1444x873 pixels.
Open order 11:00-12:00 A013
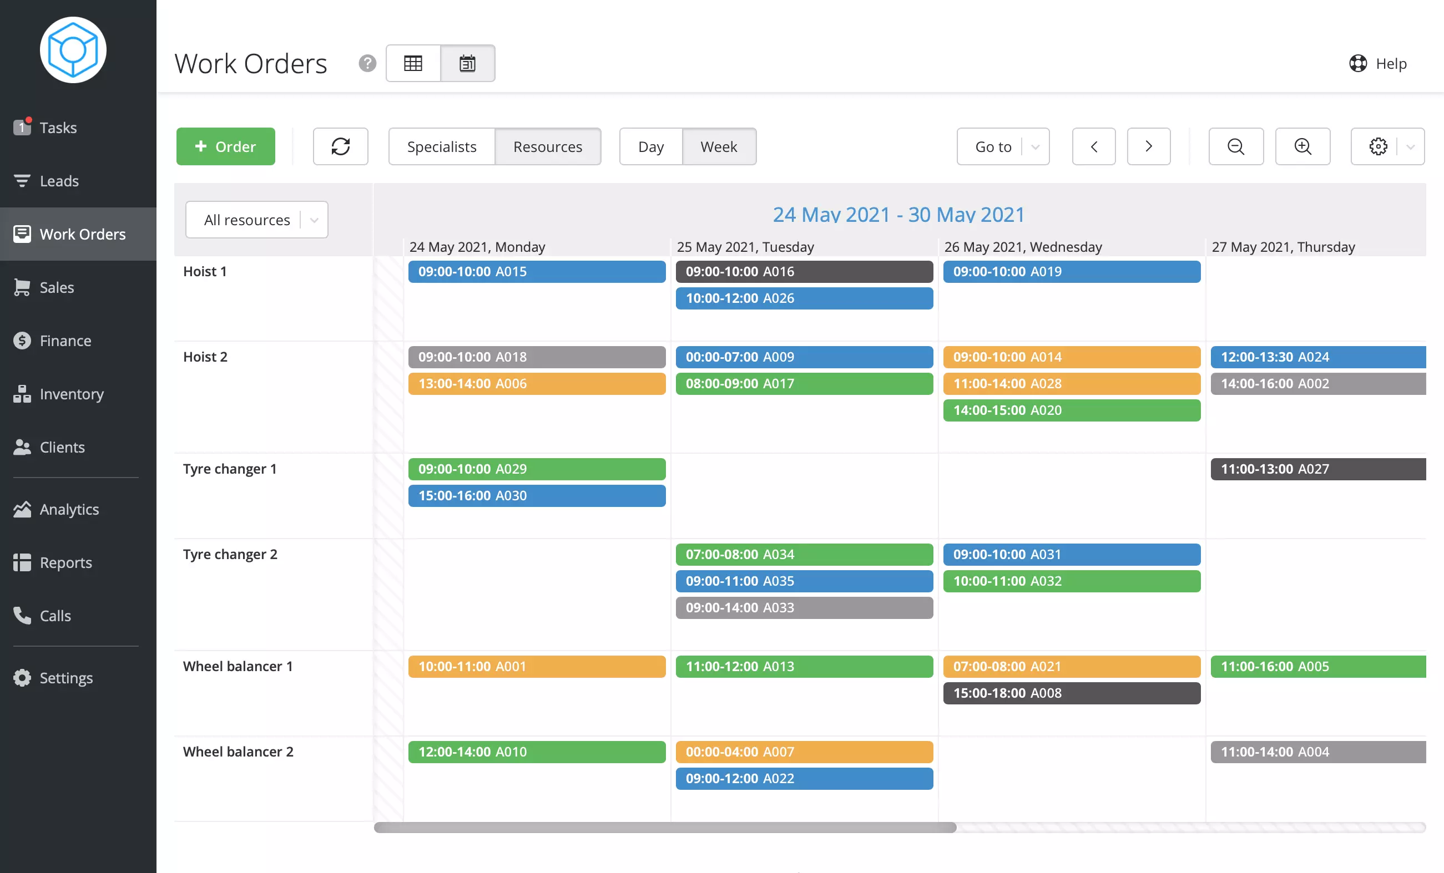[x=804, y=667]
